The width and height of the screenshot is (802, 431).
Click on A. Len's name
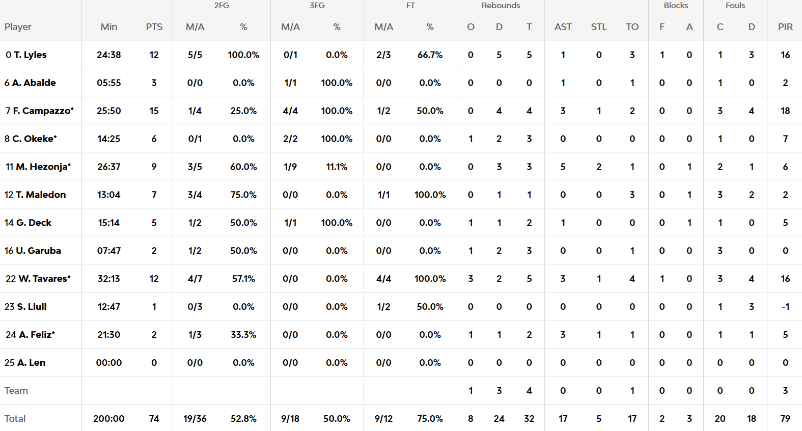click(31, 363)
